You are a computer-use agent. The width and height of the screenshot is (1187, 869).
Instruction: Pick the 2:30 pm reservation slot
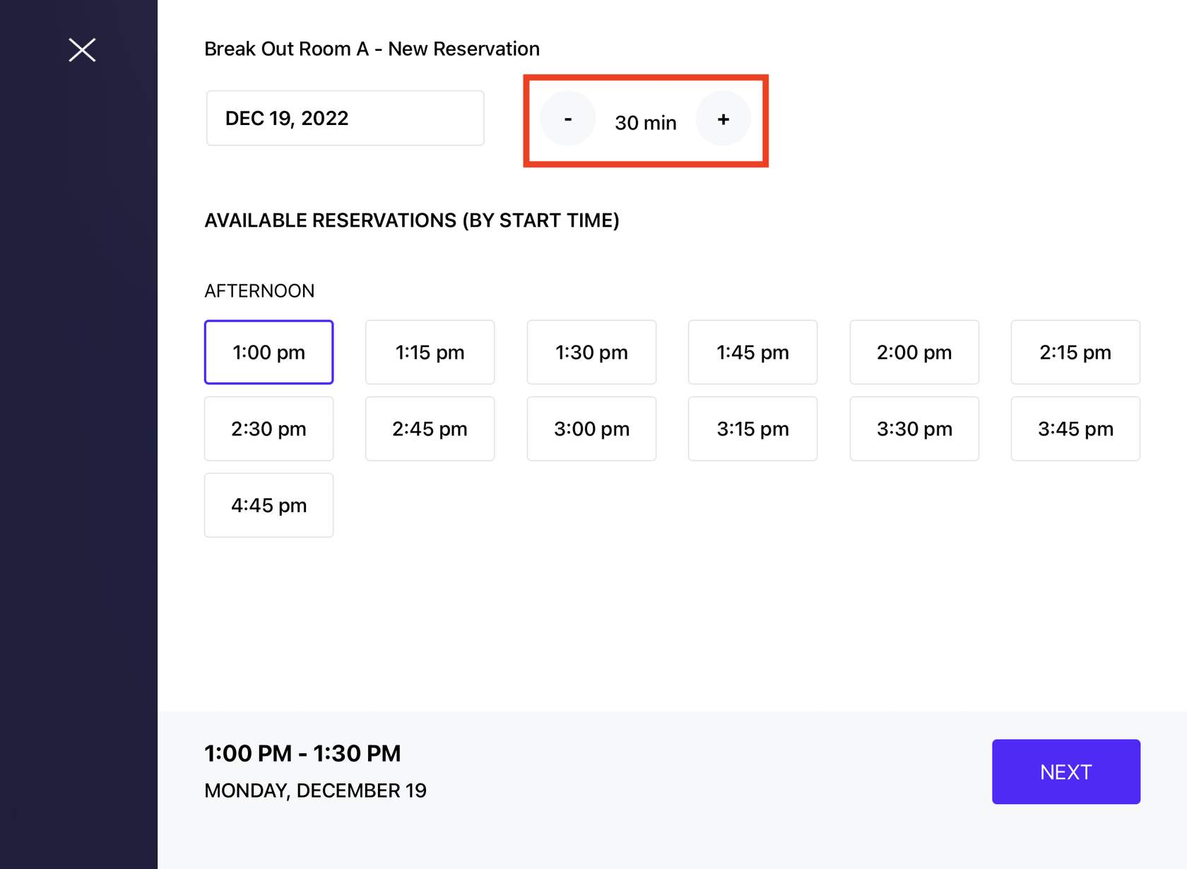[268, 429]
